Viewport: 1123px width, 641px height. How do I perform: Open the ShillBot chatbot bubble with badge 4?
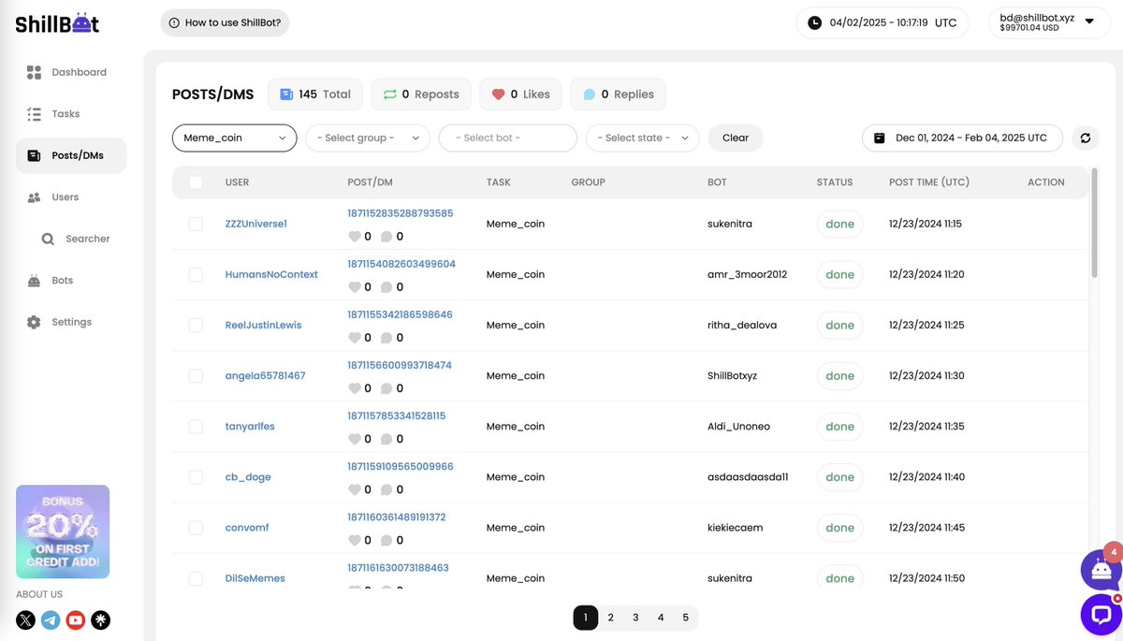(1101, 569)
